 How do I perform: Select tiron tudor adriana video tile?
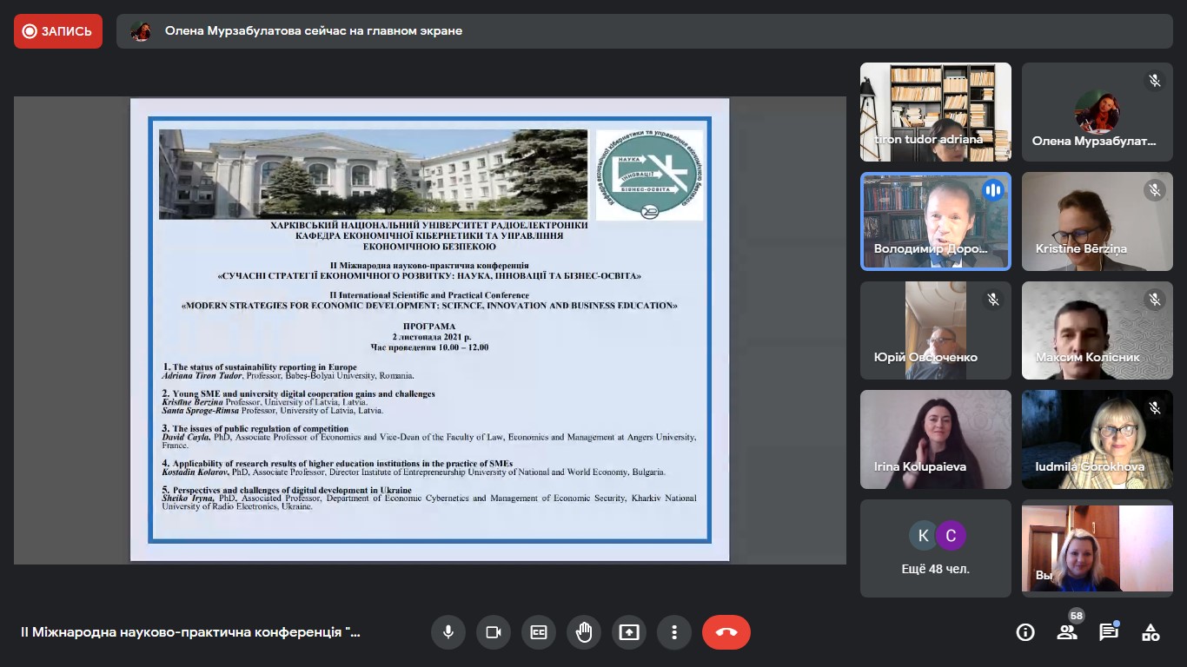[x=936, y=112]
